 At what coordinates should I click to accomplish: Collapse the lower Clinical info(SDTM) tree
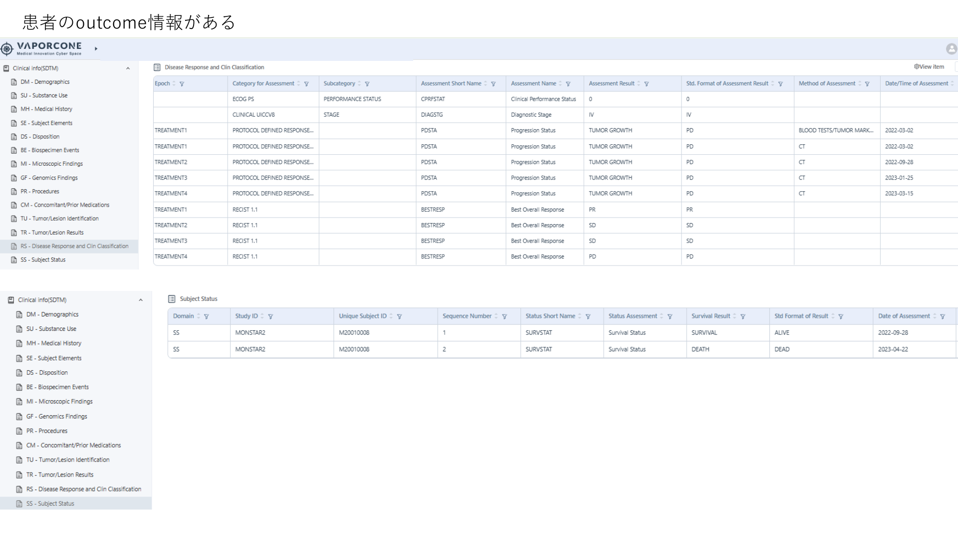[x=141, y=300]
